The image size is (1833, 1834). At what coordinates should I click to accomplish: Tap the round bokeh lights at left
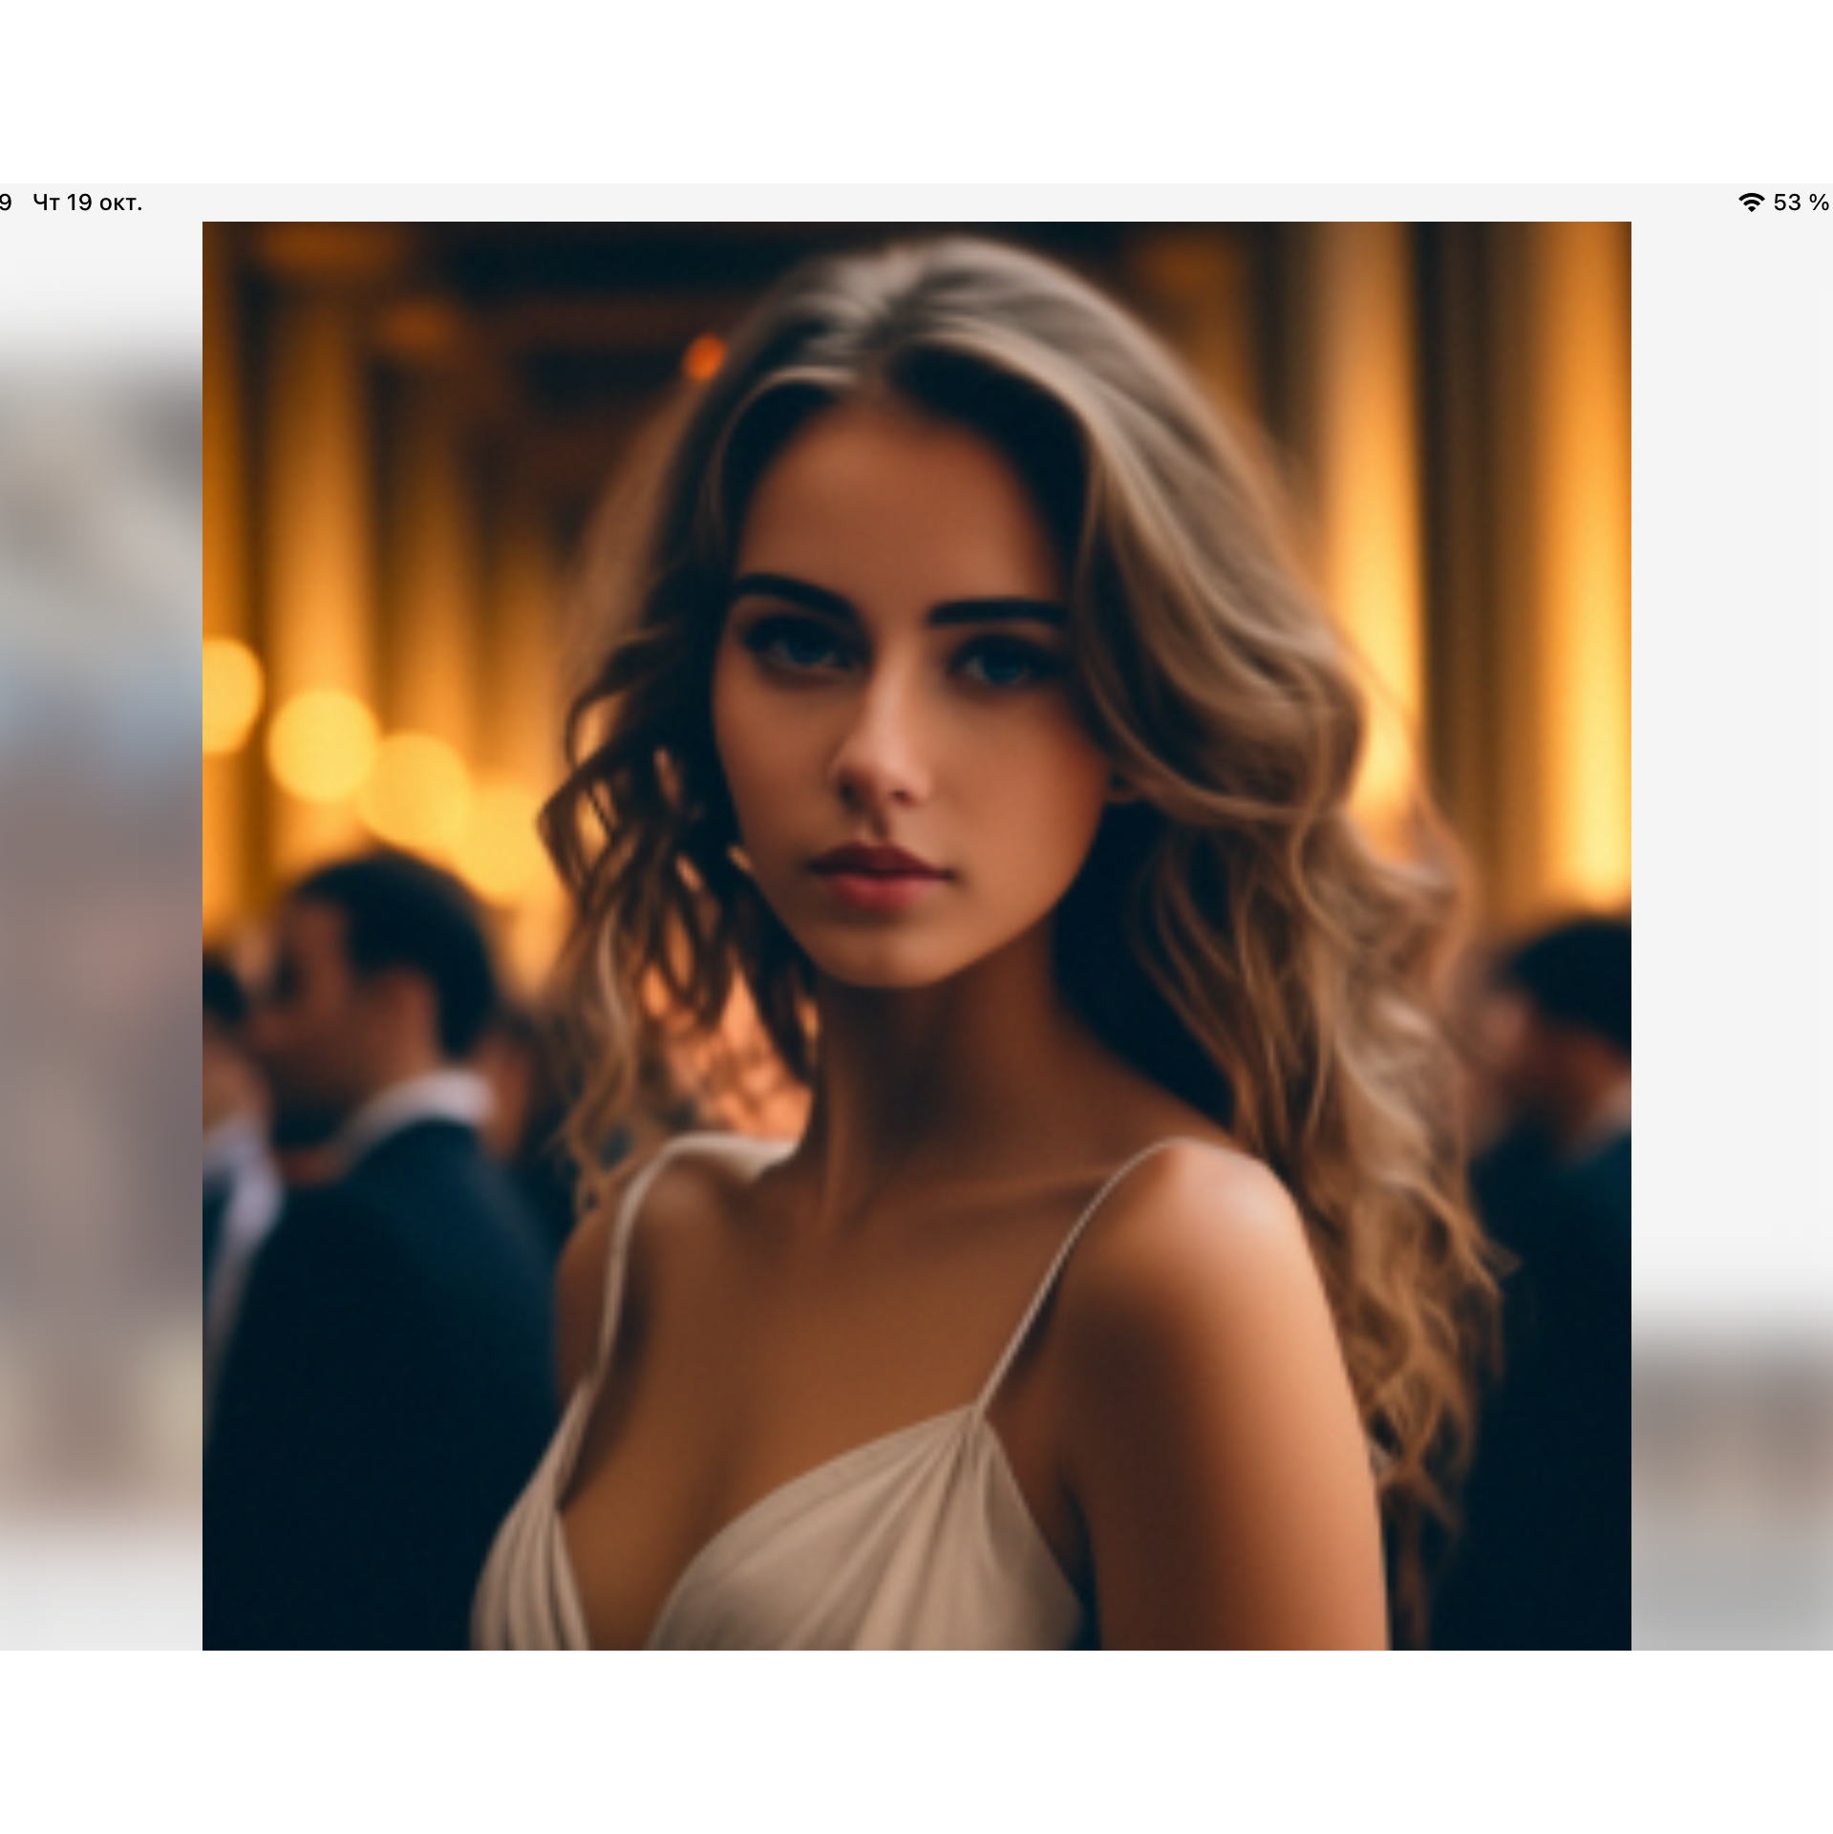click(325, 745)
